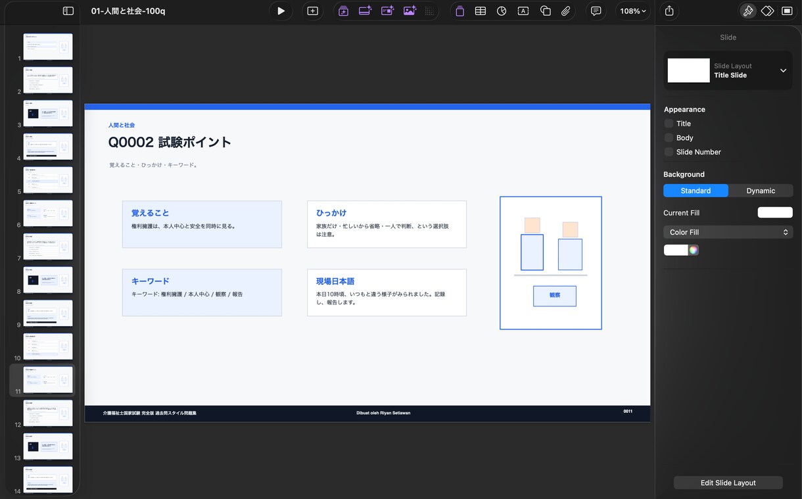Open the Color Fill dropdown
Image resolution: width=802 pixels, height=499 pixels.
[728, 232]
